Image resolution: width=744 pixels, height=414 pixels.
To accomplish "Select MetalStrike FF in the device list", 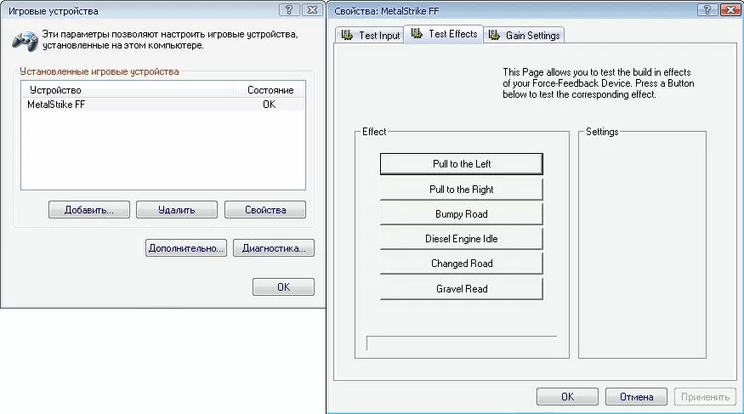I will 57,105.
